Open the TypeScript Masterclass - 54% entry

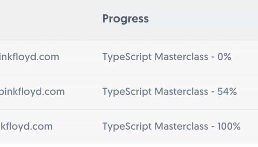tap(170, 92)
